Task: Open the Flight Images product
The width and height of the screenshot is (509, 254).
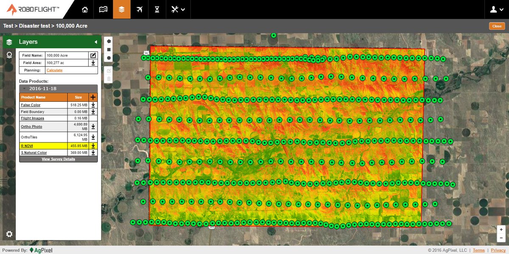Action: pos(32,118)
